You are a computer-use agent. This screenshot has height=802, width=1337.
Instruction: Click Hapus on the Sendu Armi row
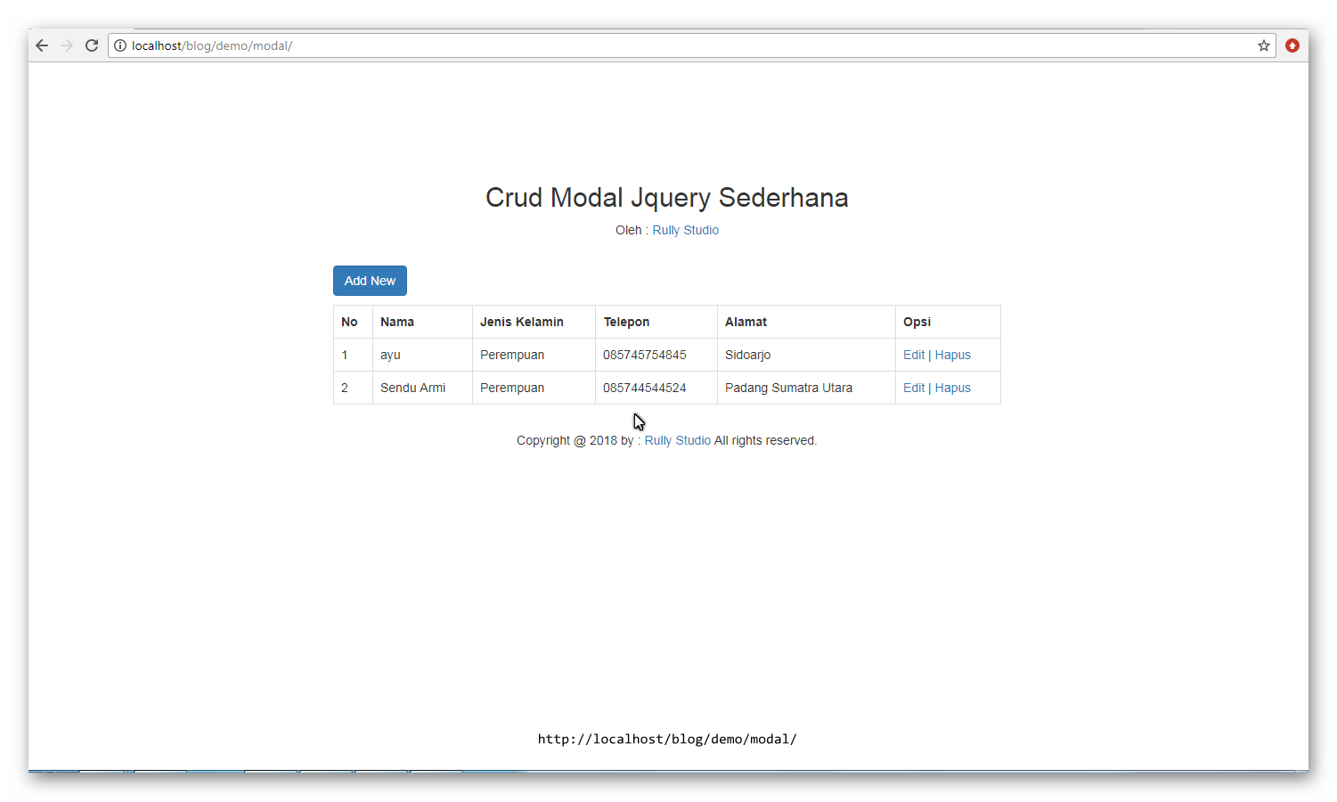point(953,388)
